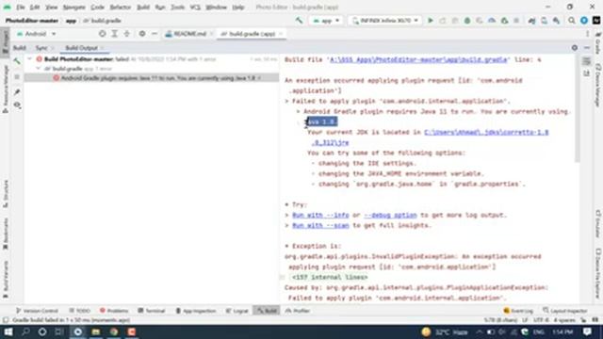This screenshot has height=339, width=603.
Task: Open the VCS menu
Action: [x=195, y=7]
